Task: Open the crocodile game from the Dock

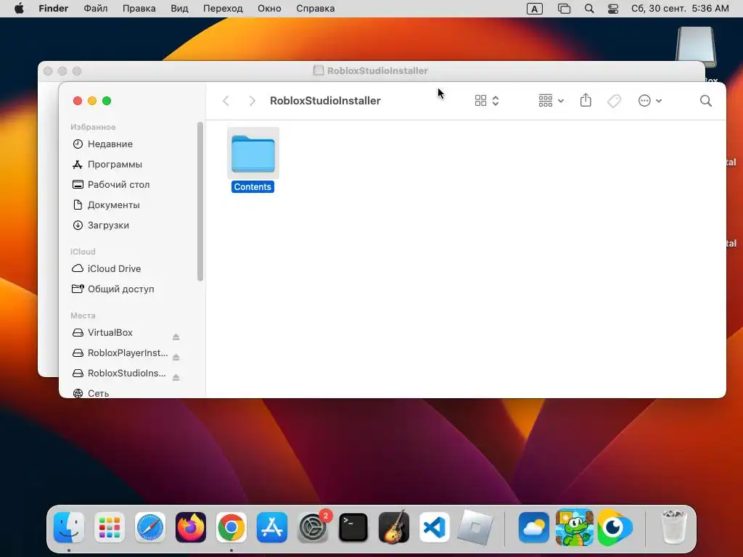Action: [575, 527]
